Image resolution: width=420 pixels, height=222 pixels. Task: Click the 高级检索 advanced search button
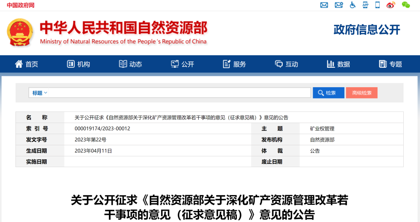pos(361,93)
